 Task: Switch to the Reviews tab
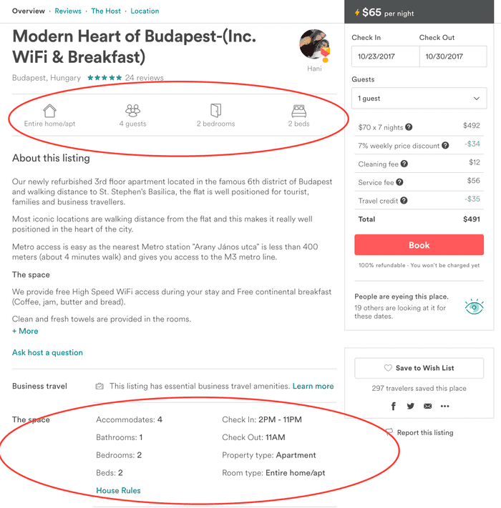(68, 11)
